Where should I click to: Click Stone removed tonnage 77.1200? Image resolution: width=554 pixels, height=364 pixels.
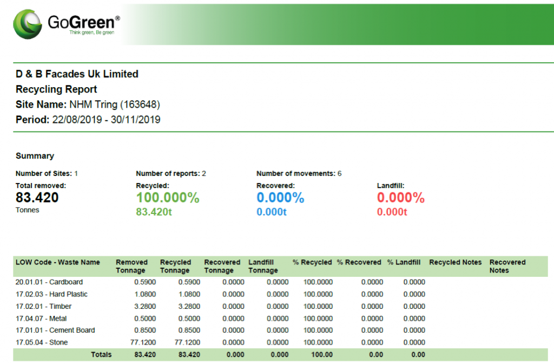tap(143, 342)
